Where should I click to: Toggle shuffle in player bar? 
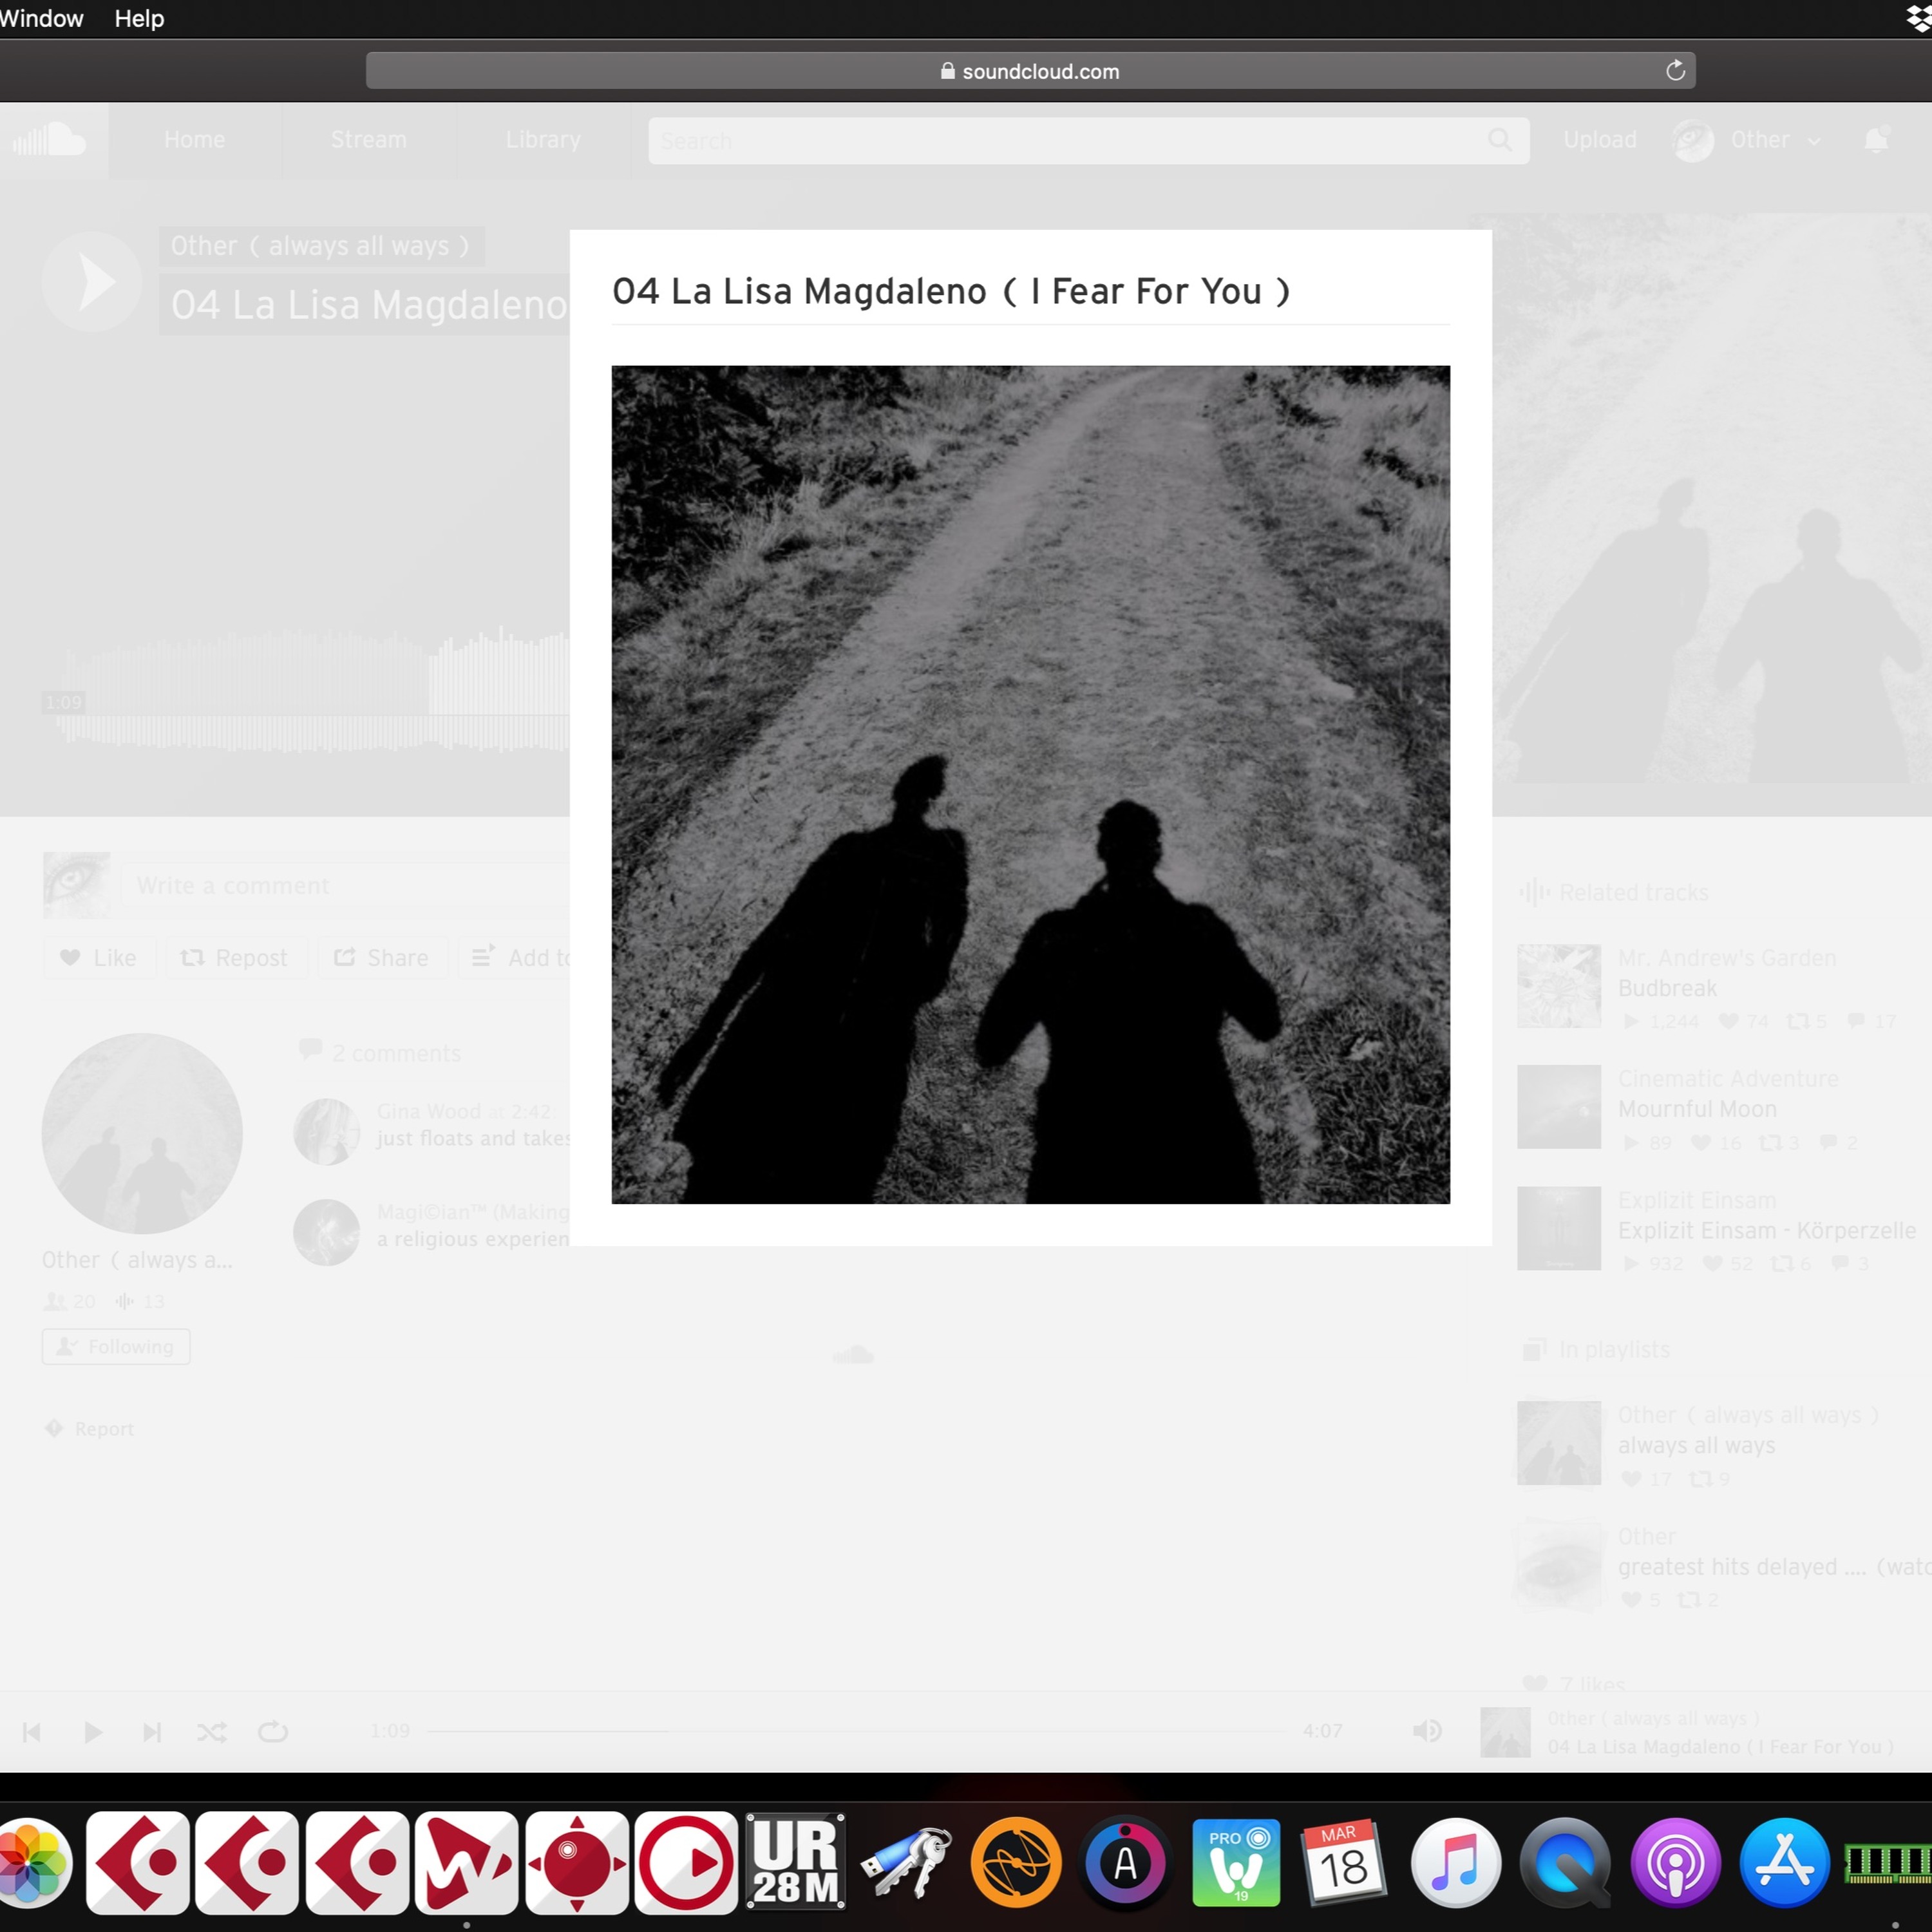211,1731
